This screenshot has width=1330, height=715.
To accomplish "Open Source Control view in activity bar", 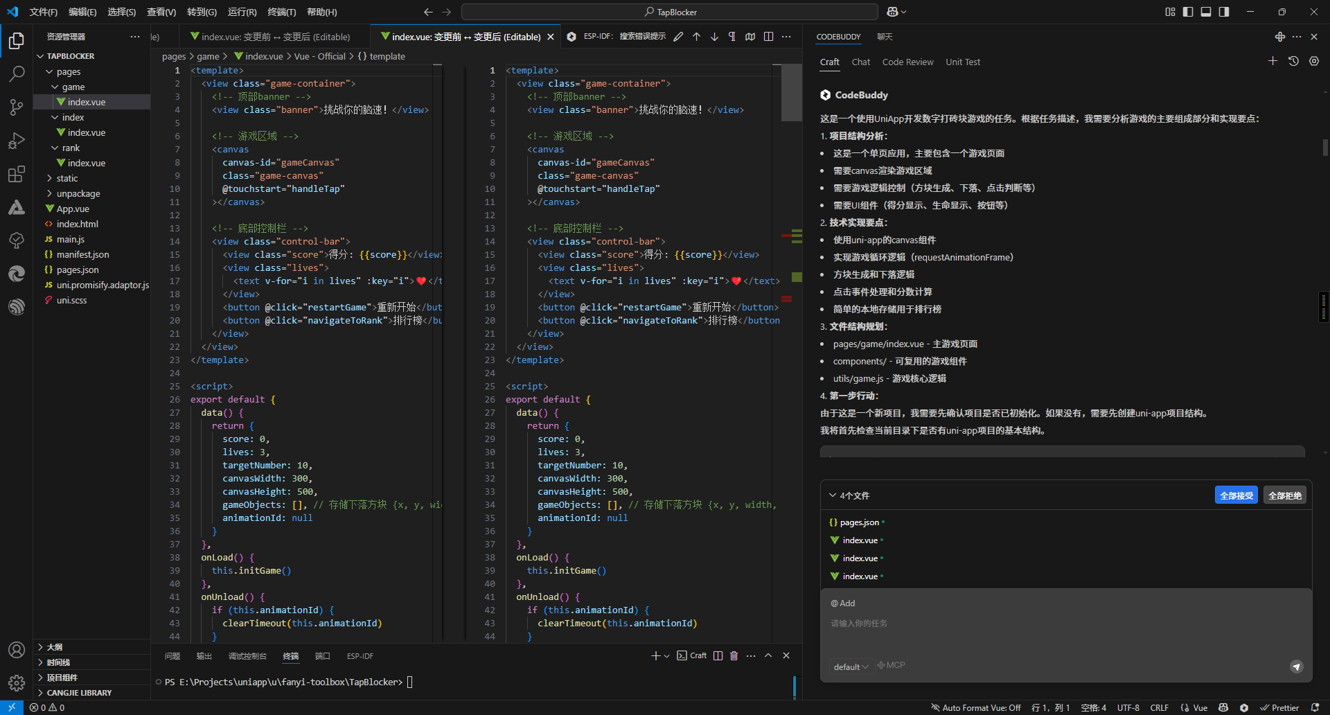I will [x=17, y=107].
